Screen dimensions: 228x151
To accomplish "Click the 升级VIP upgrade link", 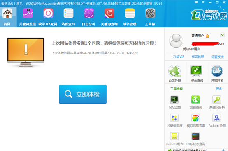I will tap(179, 56).
